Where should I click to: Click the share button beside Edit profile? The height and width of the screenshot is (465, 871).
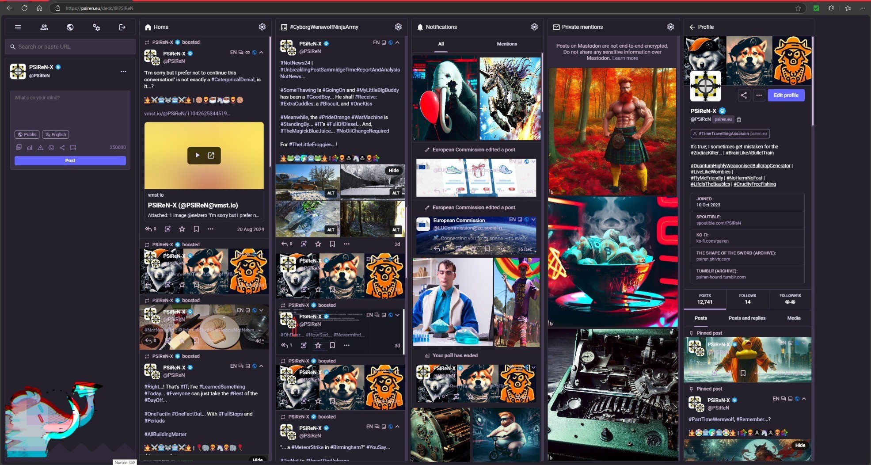(x=744, y=95)
